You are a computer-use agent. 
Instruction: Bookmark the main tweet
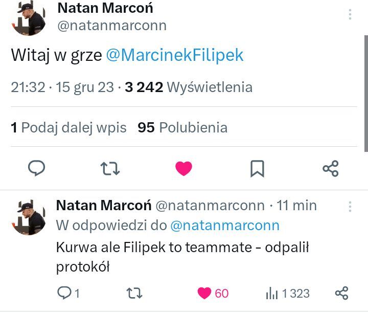click(x=257, y=168)
